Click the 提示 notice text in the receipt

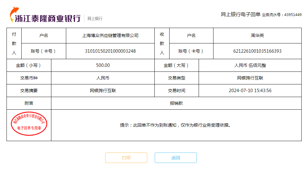[x=176, y=125]
